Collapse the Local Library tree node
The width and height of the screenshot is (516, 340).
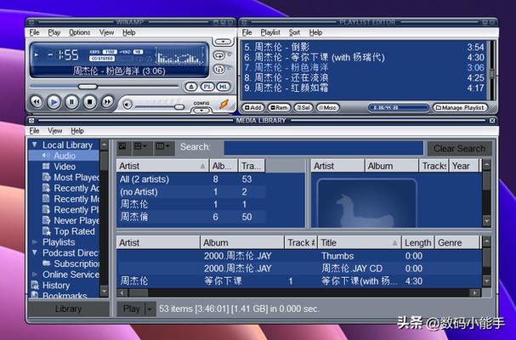(34, 144)
